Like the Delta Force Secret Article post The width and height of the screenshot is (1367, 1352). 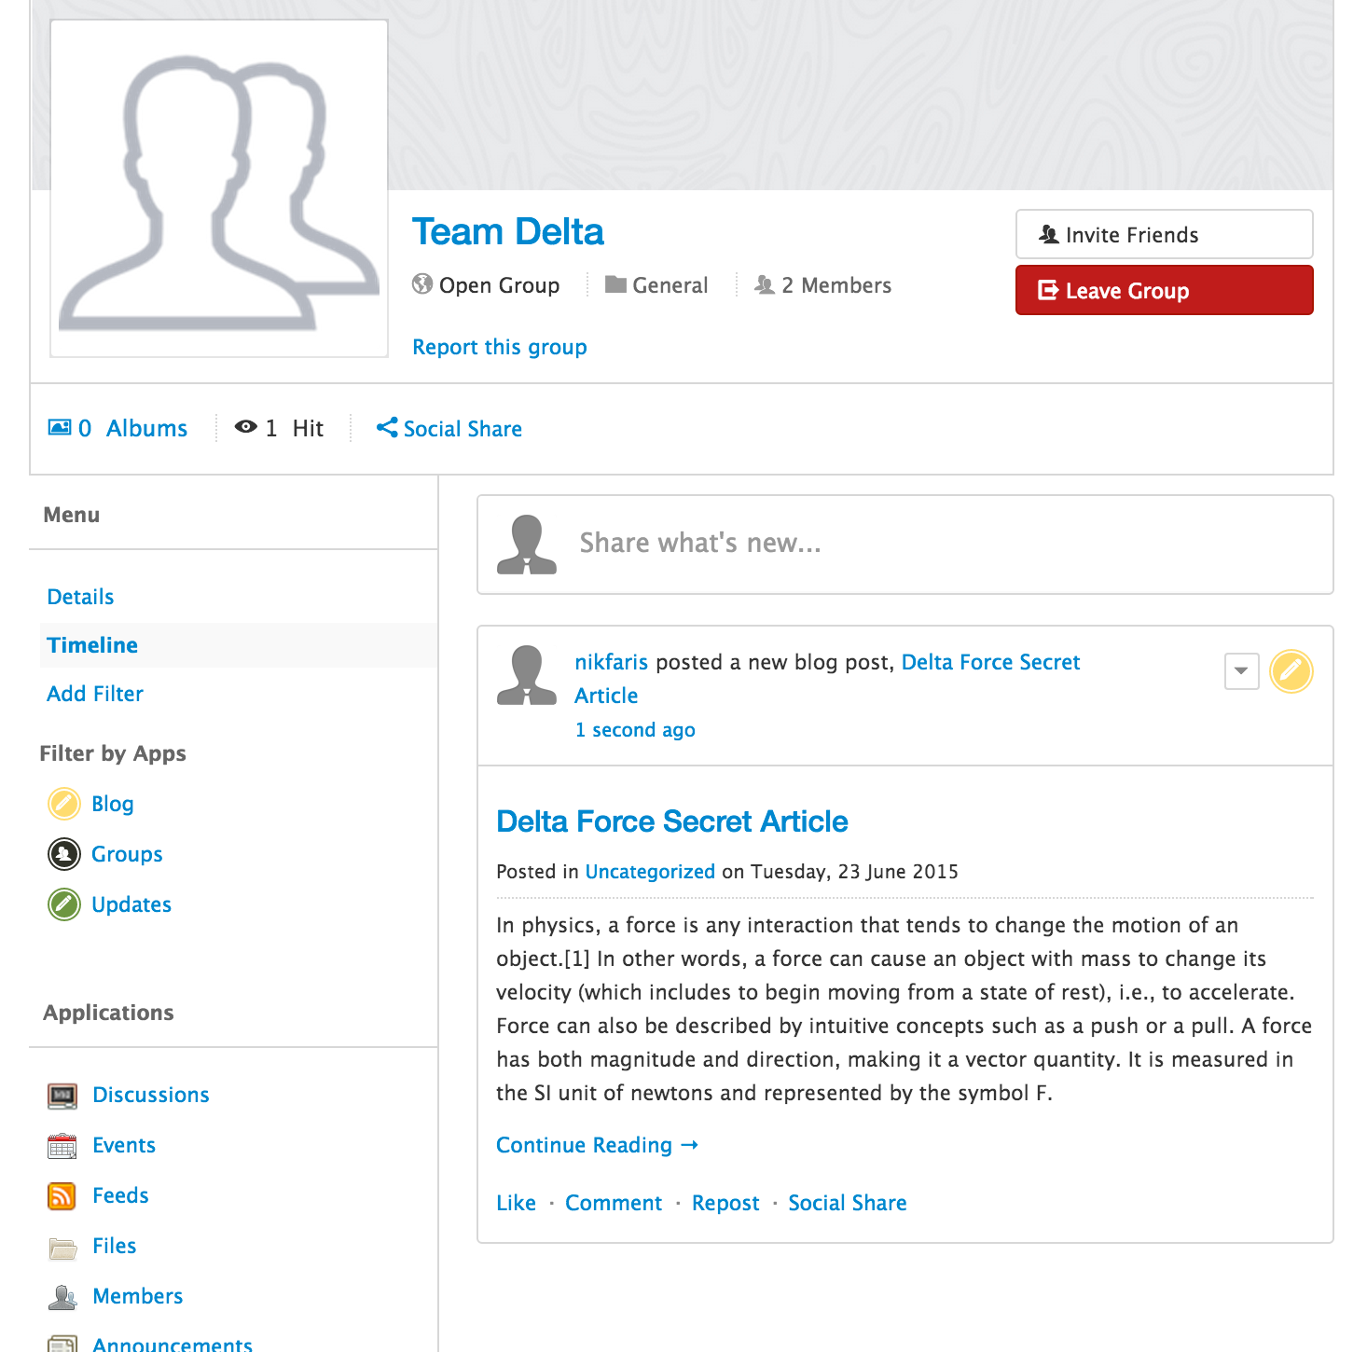pos(516,1203)
